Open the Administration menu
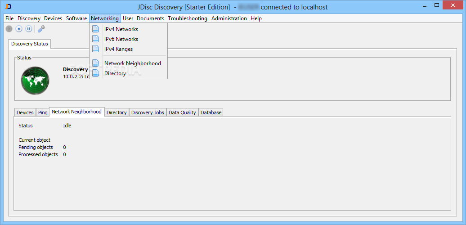466x225 pixels. (x=229, y=18)
